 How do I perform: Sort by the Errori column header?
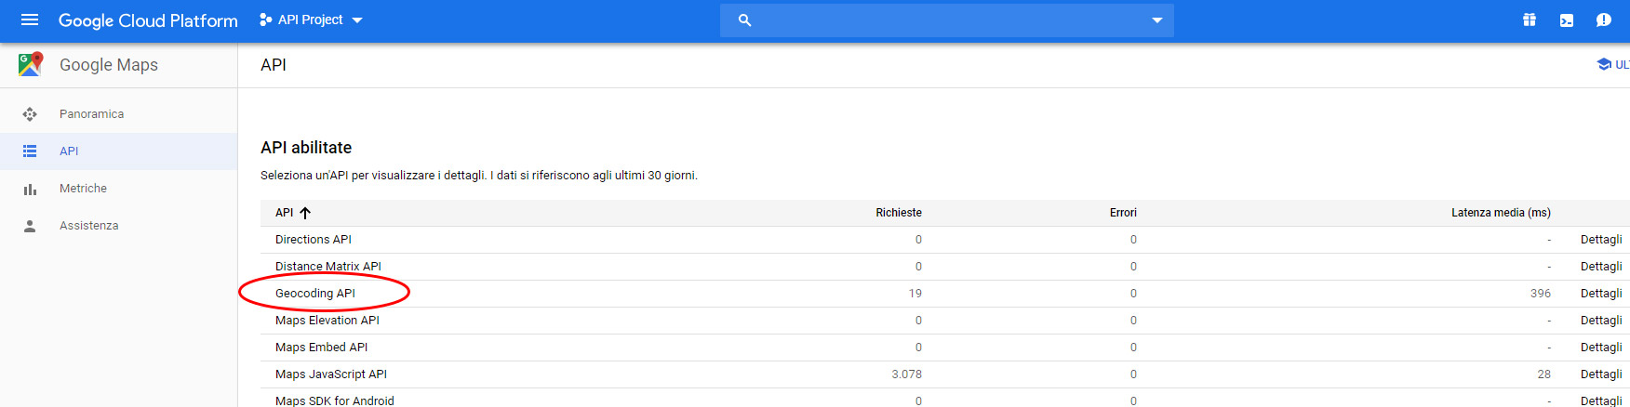click(x=1123, y=213)
